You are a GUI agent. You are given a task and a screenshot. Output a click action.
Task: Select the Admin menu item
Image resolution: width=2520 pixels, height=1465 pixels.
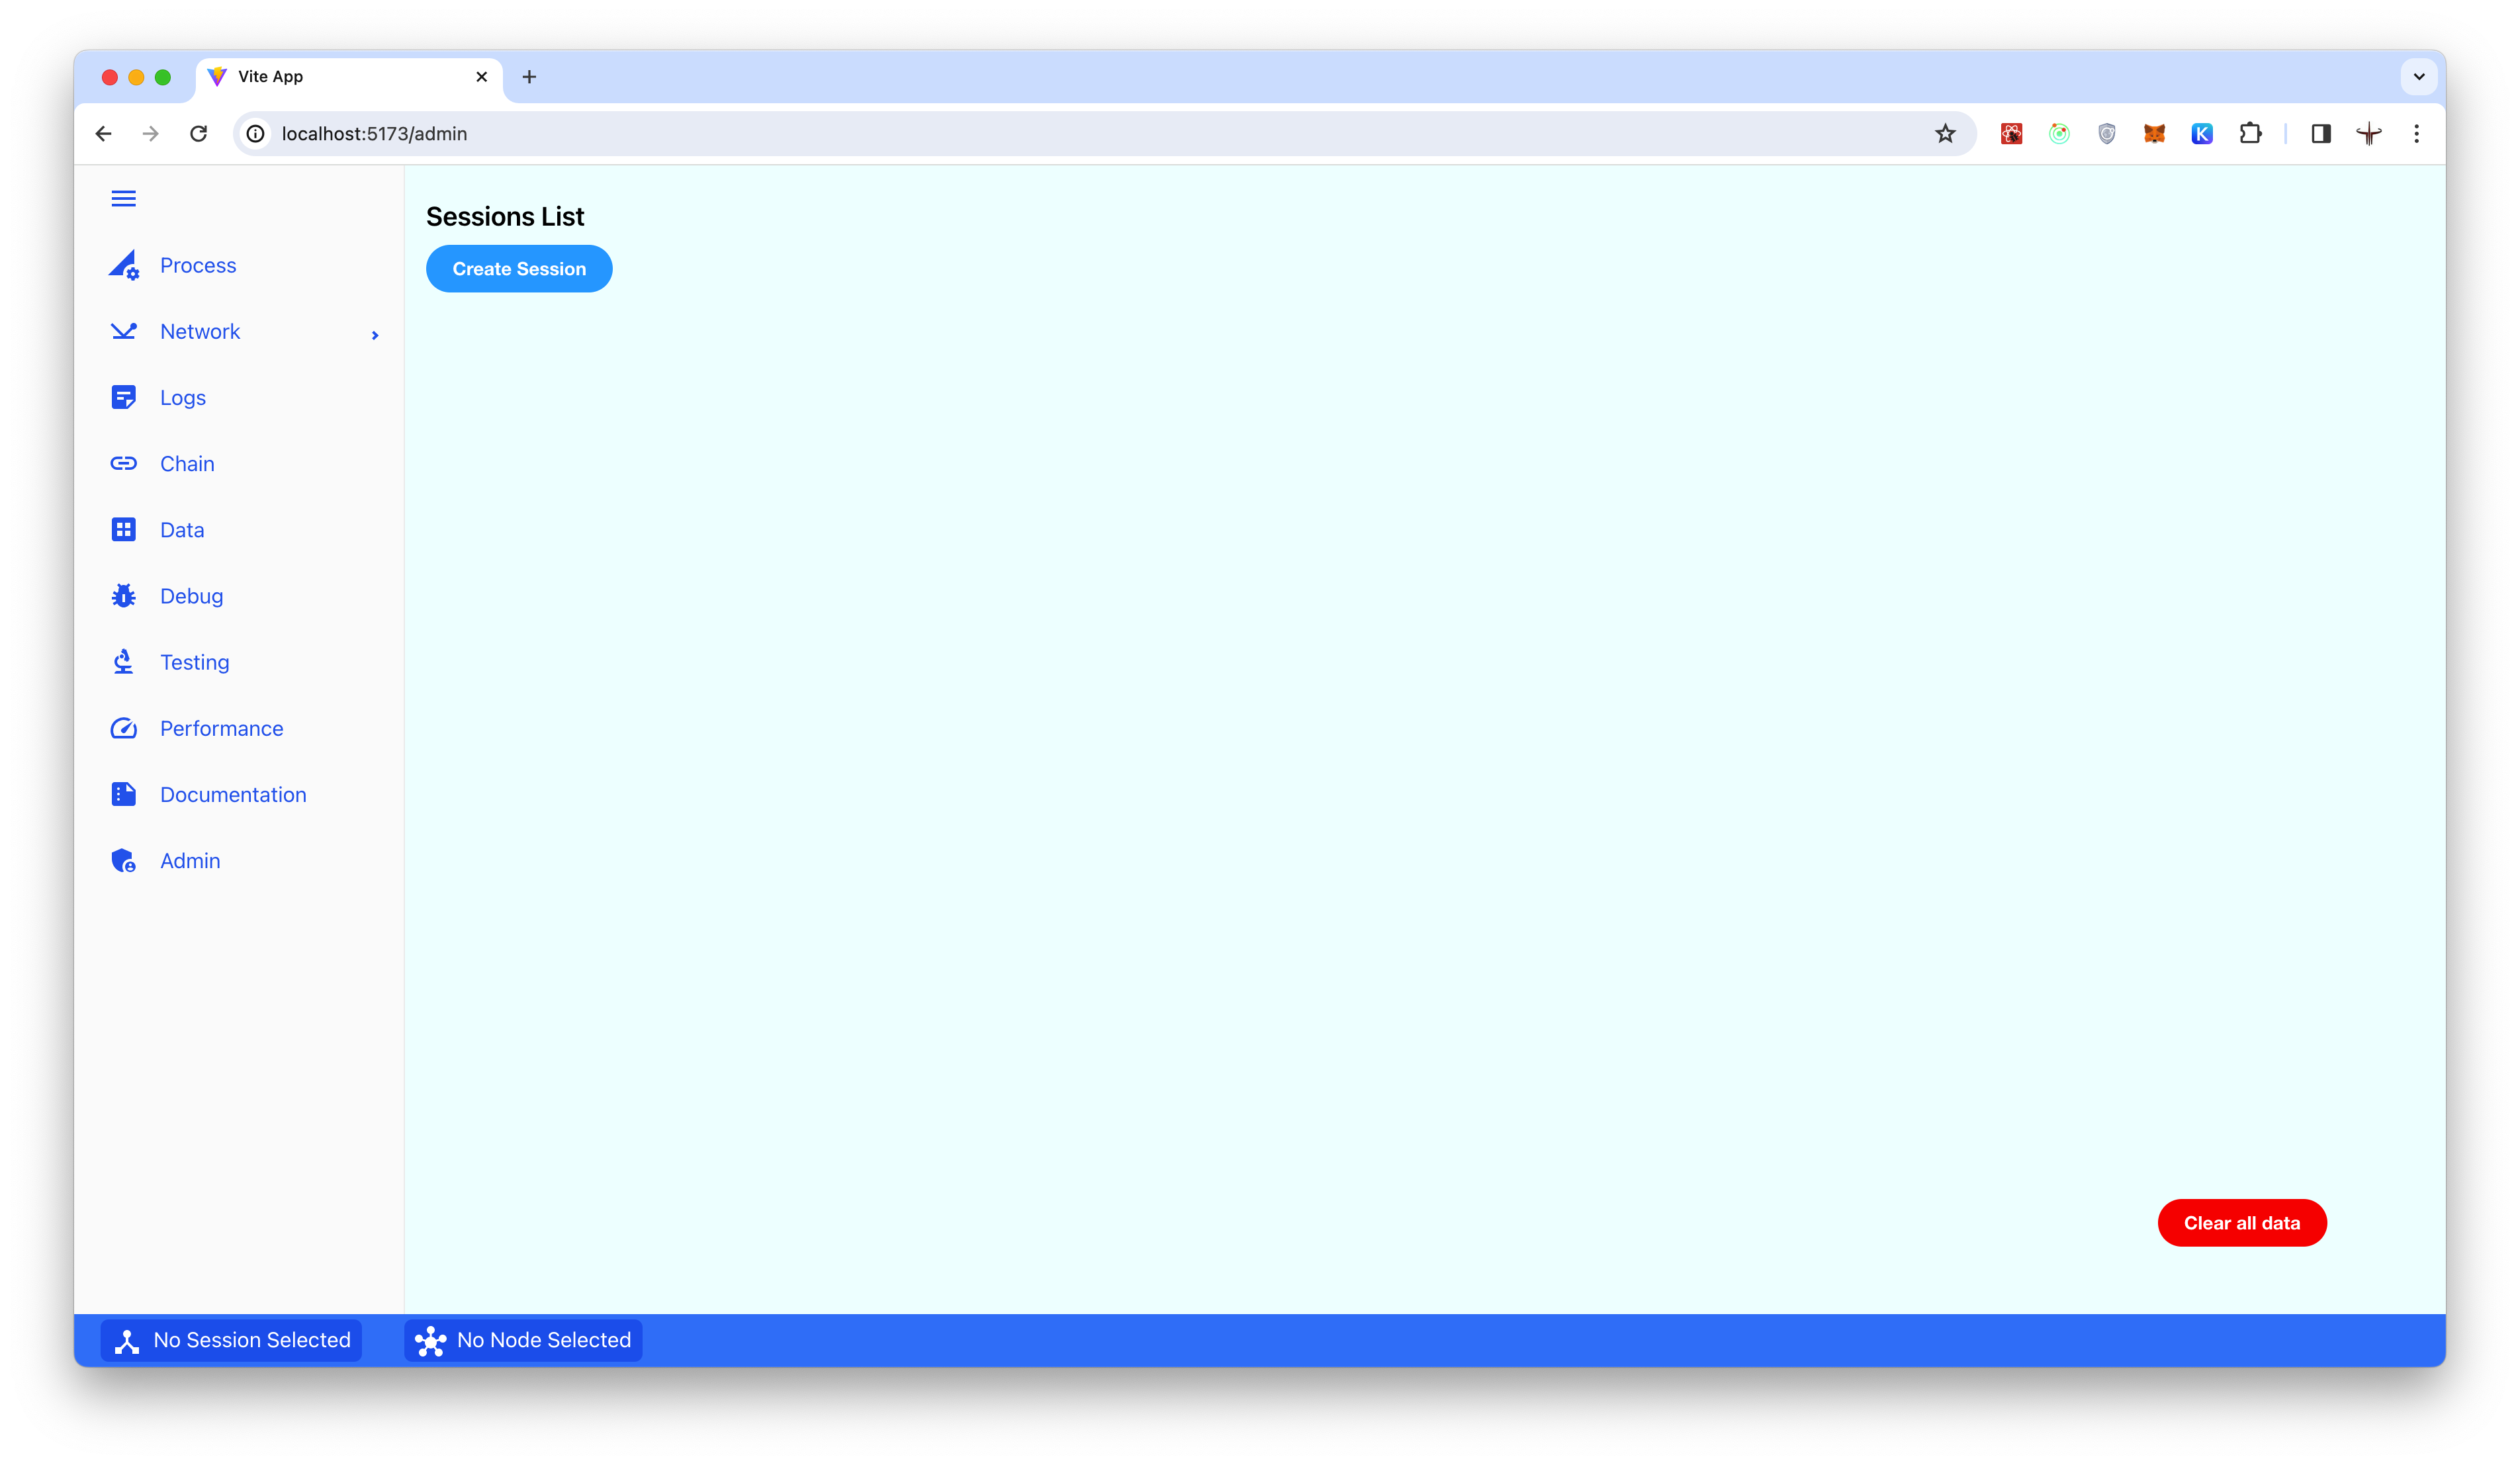coord(189,860)
